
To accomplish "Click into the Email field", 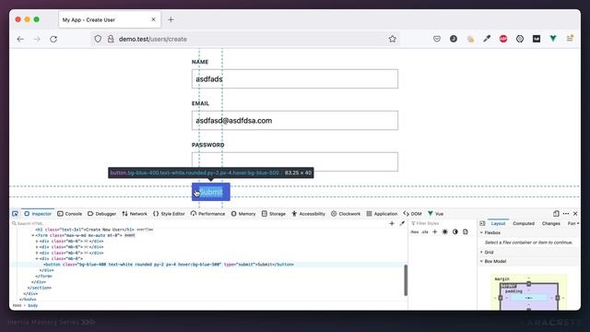I will pyautogui.click(x=295, y=121).
